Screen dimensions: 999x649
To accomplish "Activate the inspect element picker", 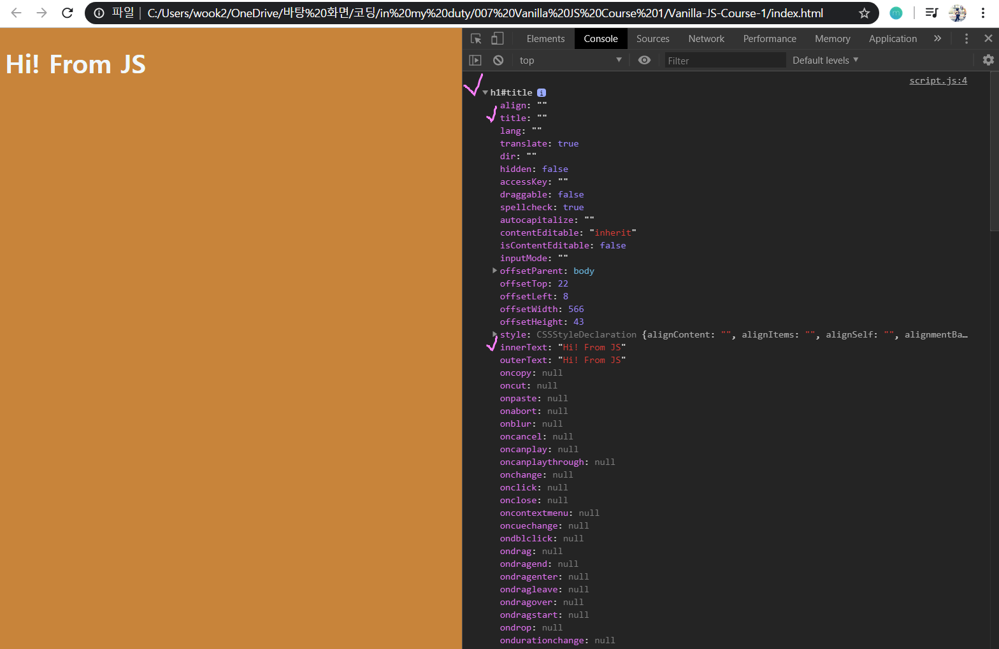I will point(476,39).
